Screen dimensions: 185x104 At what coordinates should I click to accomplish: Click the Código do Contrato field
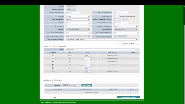71,10
